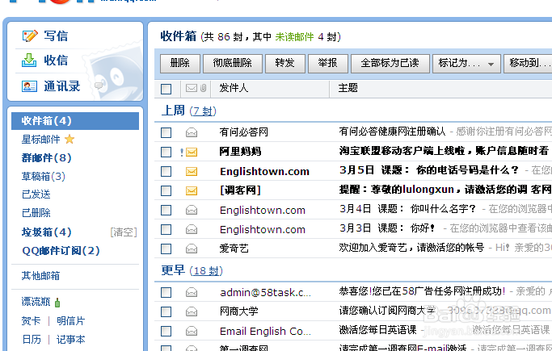Check the box for admin@58task.c... mail
This screenshot has width=552, height=351.
pos(166,292)
